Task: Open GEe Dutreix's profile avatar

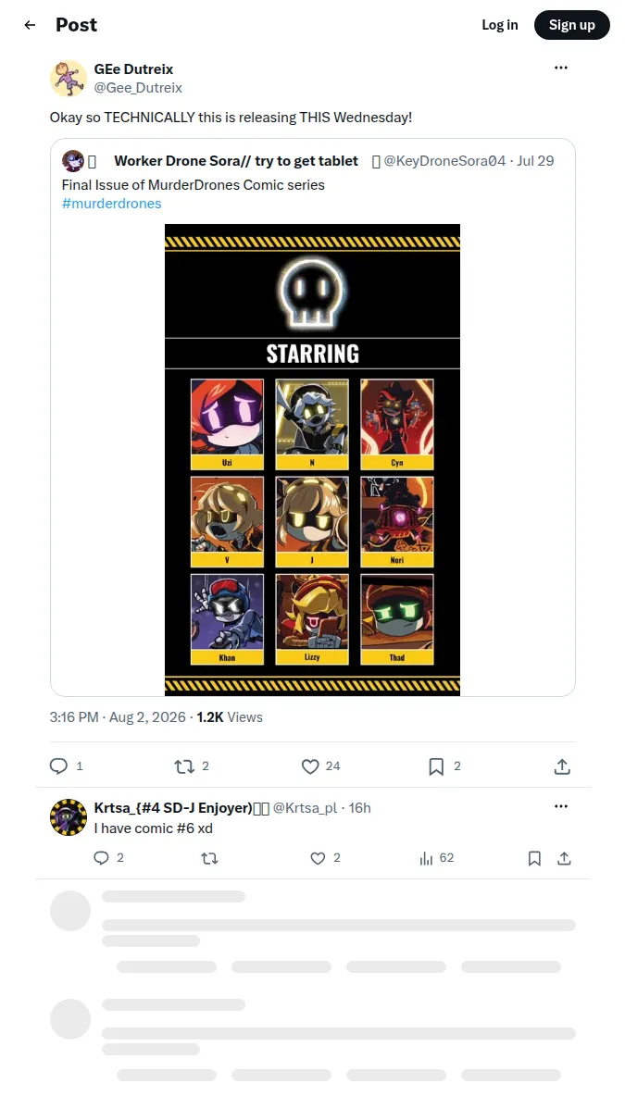Action: point(69,78)
